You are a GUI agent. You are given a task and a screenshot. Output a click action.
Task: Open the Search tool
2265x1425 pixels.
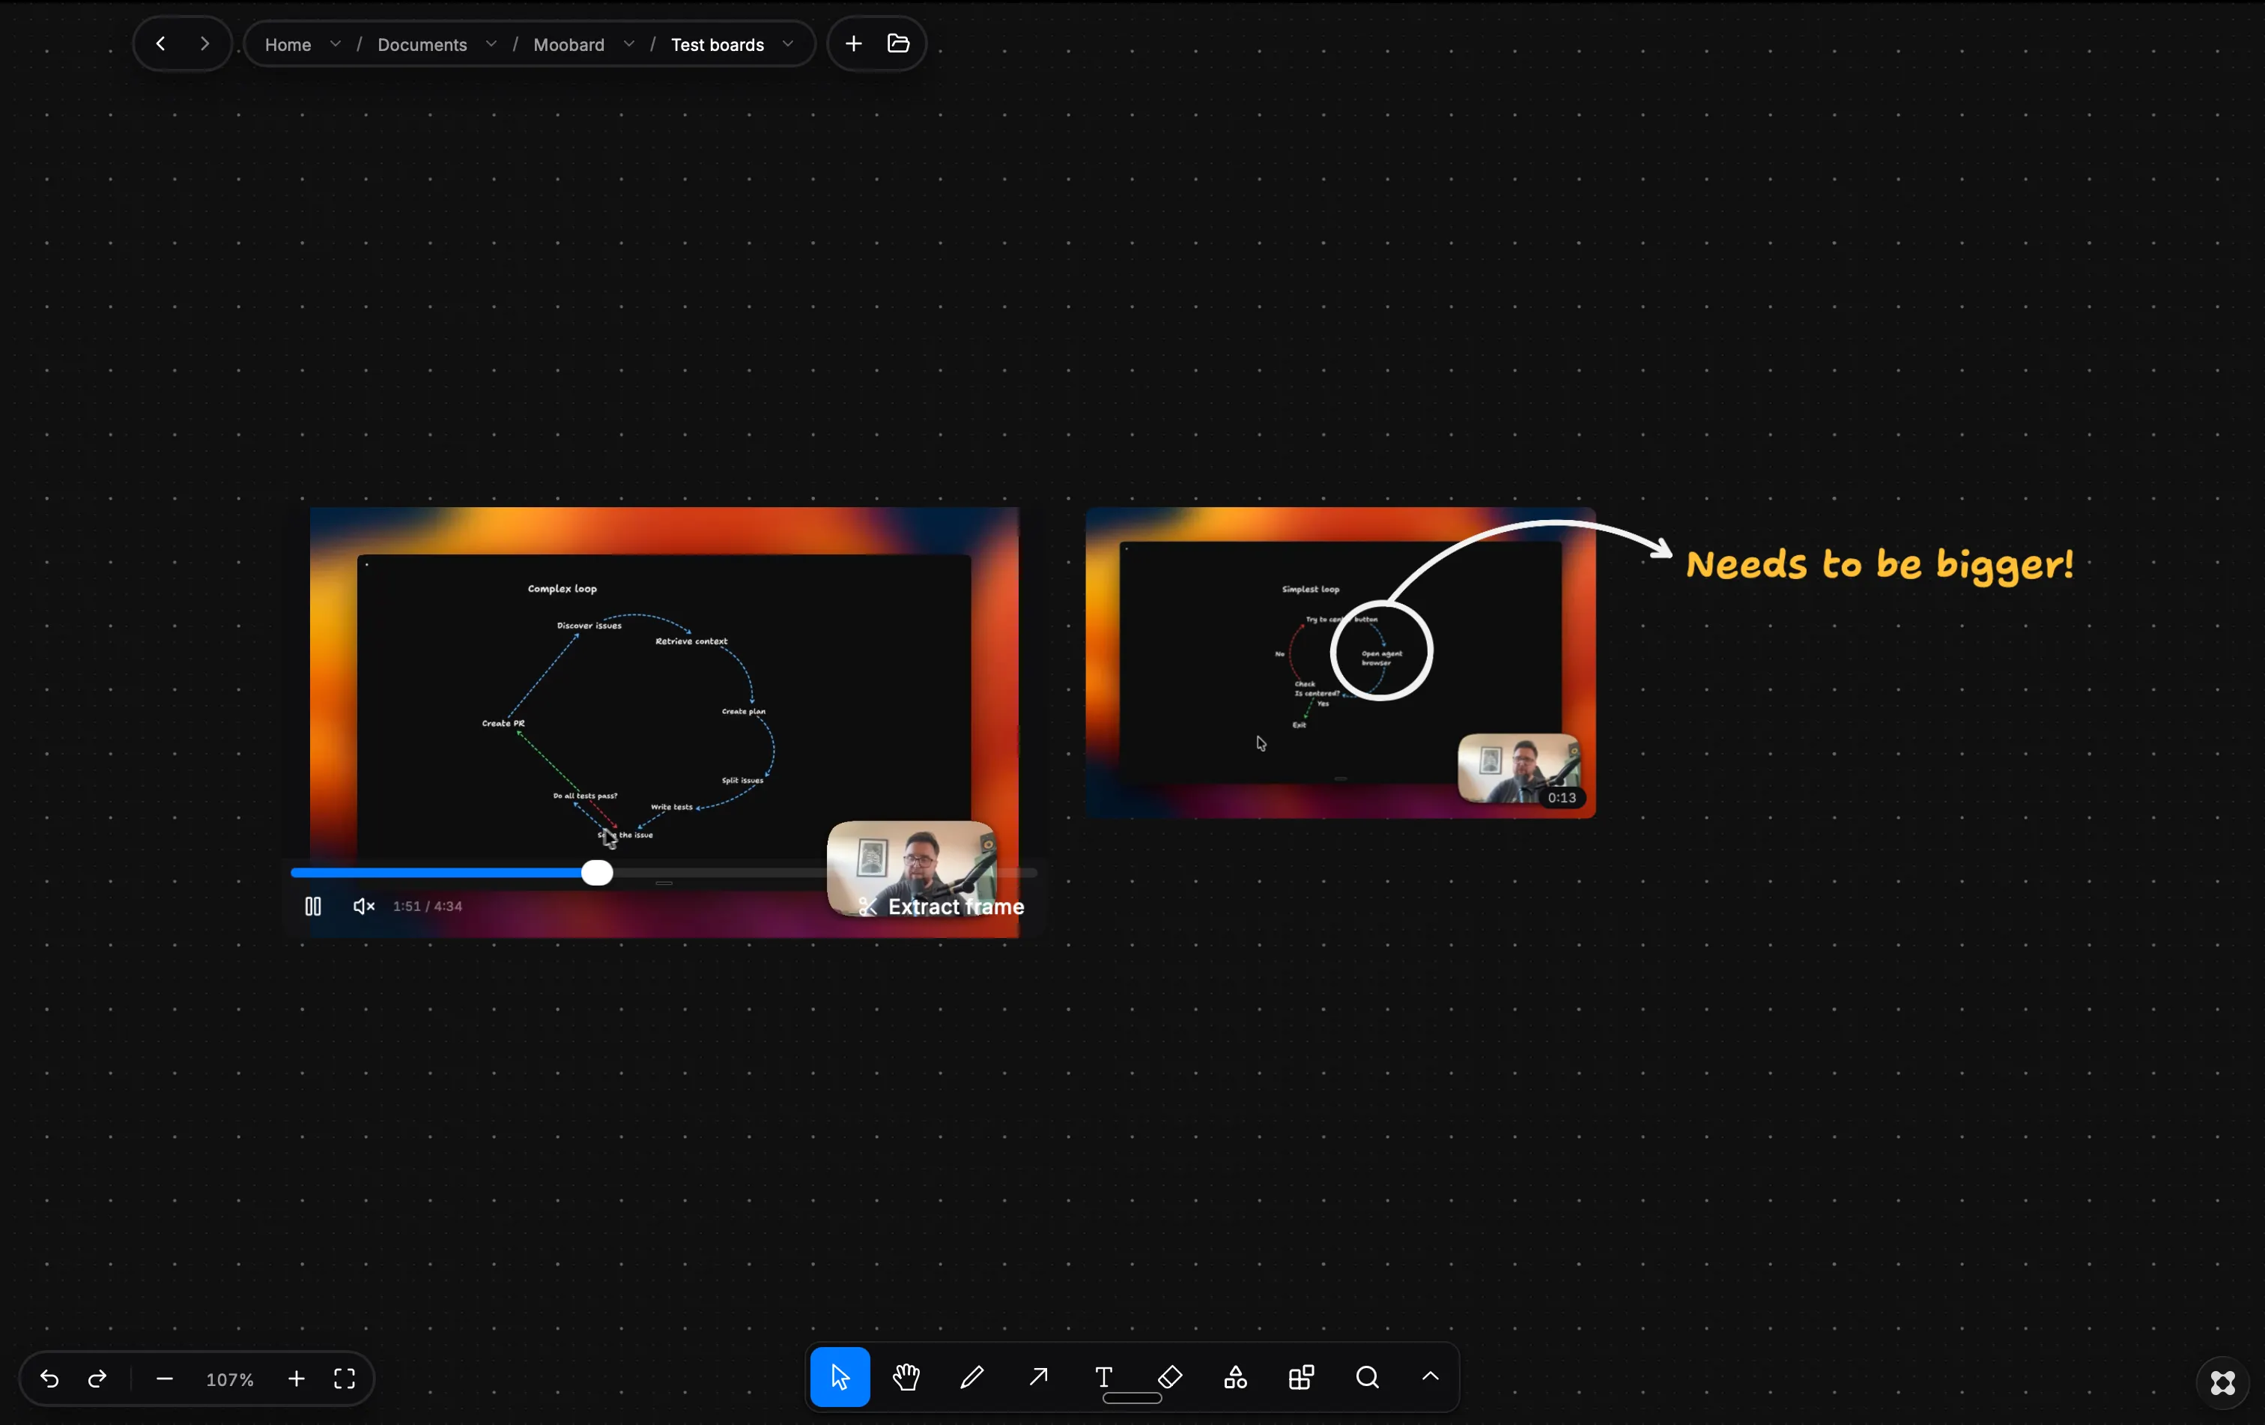1368,1377
